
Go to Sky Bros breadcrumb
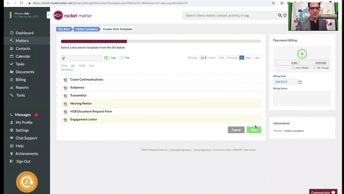tap(64, 29)
